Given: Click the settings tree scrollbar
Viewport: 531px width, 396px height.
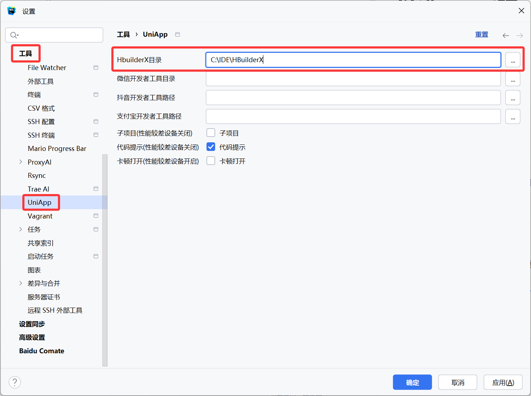Looking at the screenshot, I should (x=105, y=260).
